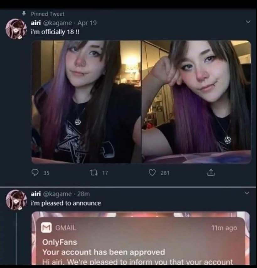Open the left photo in pinned tweet
The image size is (257, 268).
point(86,102)
